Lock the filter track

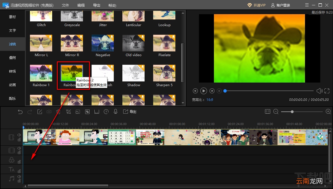click(x=19, y=161)
